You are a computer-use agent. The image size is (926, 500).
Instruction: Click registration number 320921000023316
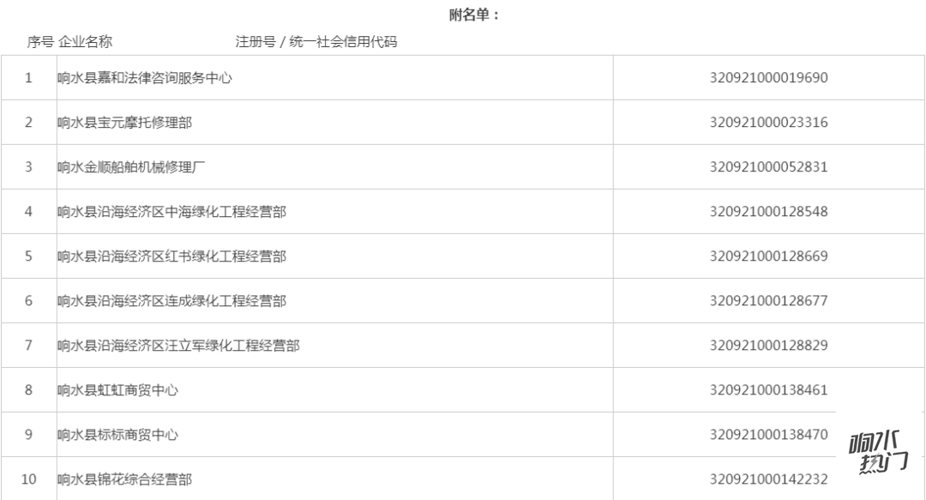tap(768, 123)
